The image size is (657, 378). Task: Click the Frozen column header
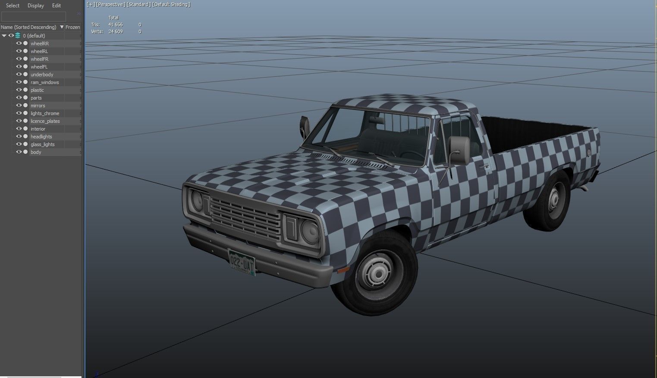pyautogui.click(x=73, y=27)
